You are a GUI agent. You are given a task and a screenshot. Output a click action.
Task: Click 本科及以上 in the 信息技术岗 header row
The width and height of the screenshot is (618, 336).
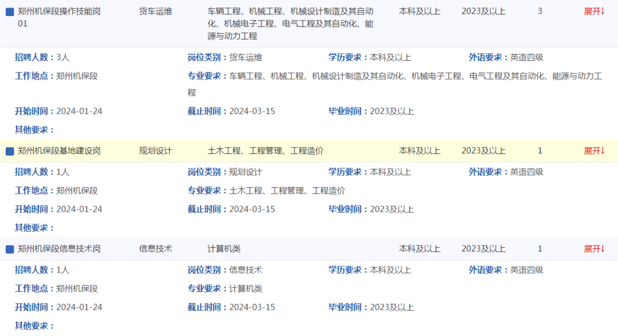click(x=420, y=248)
